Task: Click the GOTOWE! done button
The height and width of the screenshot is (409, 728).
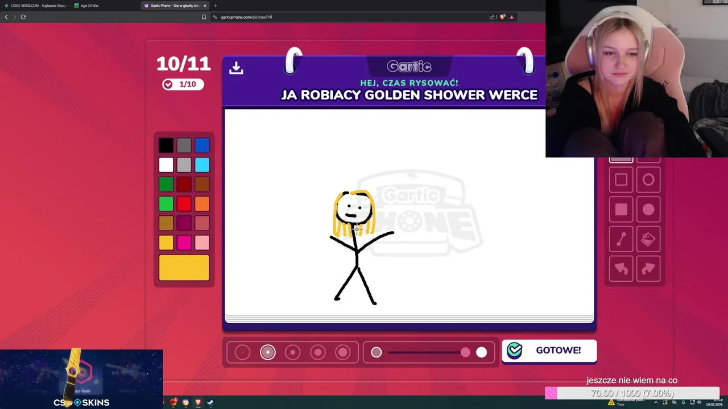Action: [549, 350]
